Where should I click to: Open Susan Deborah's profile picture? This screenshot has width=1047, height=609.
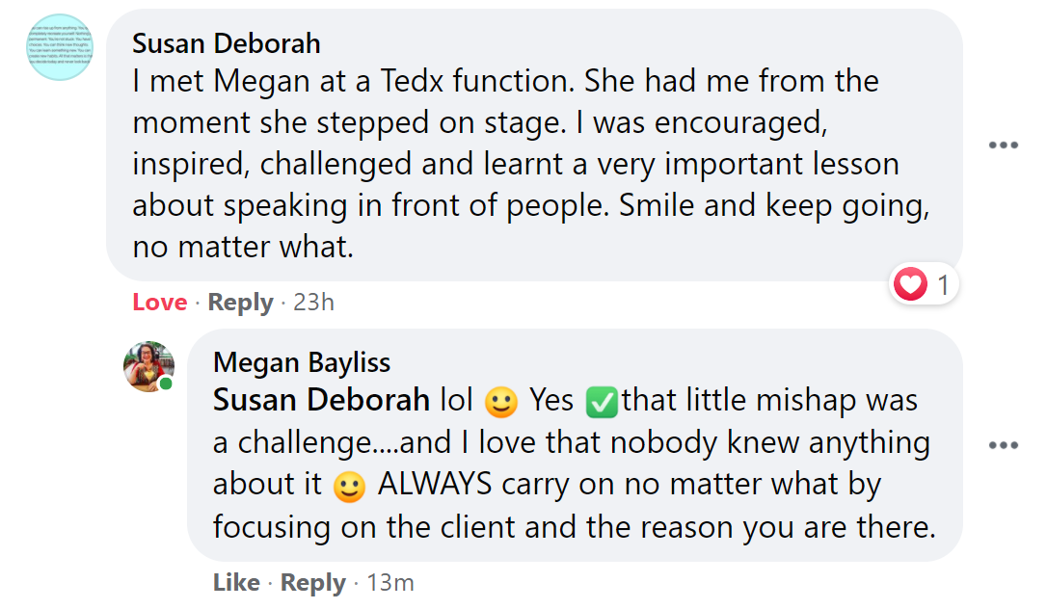(62, 47)
